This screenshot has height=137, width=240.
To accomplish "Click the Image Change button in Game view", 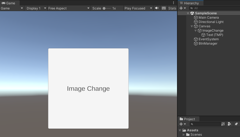I will pos(88,88).
